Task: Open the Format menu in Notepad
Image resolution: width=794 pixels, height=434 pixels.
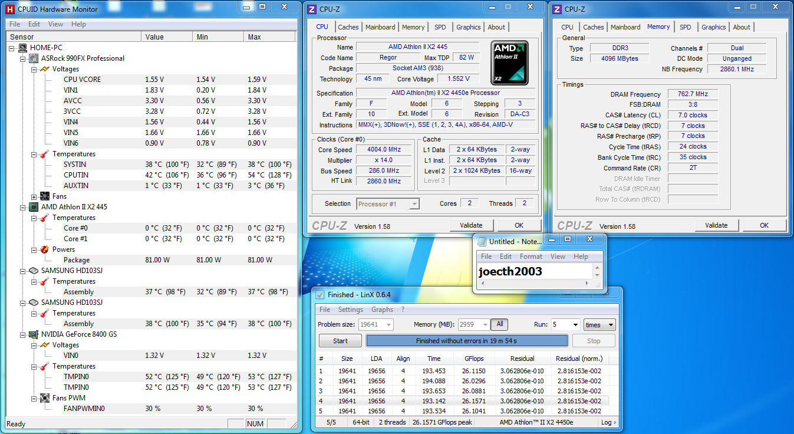Action: 531,257
